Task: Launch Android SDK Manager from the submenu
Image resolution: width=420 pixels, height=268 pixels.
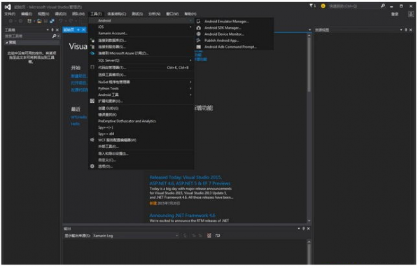Action: pos(223,28)
